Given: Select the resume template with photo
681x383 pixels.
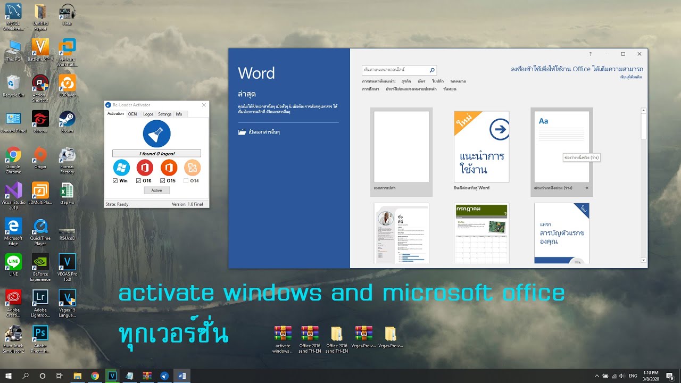Looking at the screenshot, I should (402, 233).
